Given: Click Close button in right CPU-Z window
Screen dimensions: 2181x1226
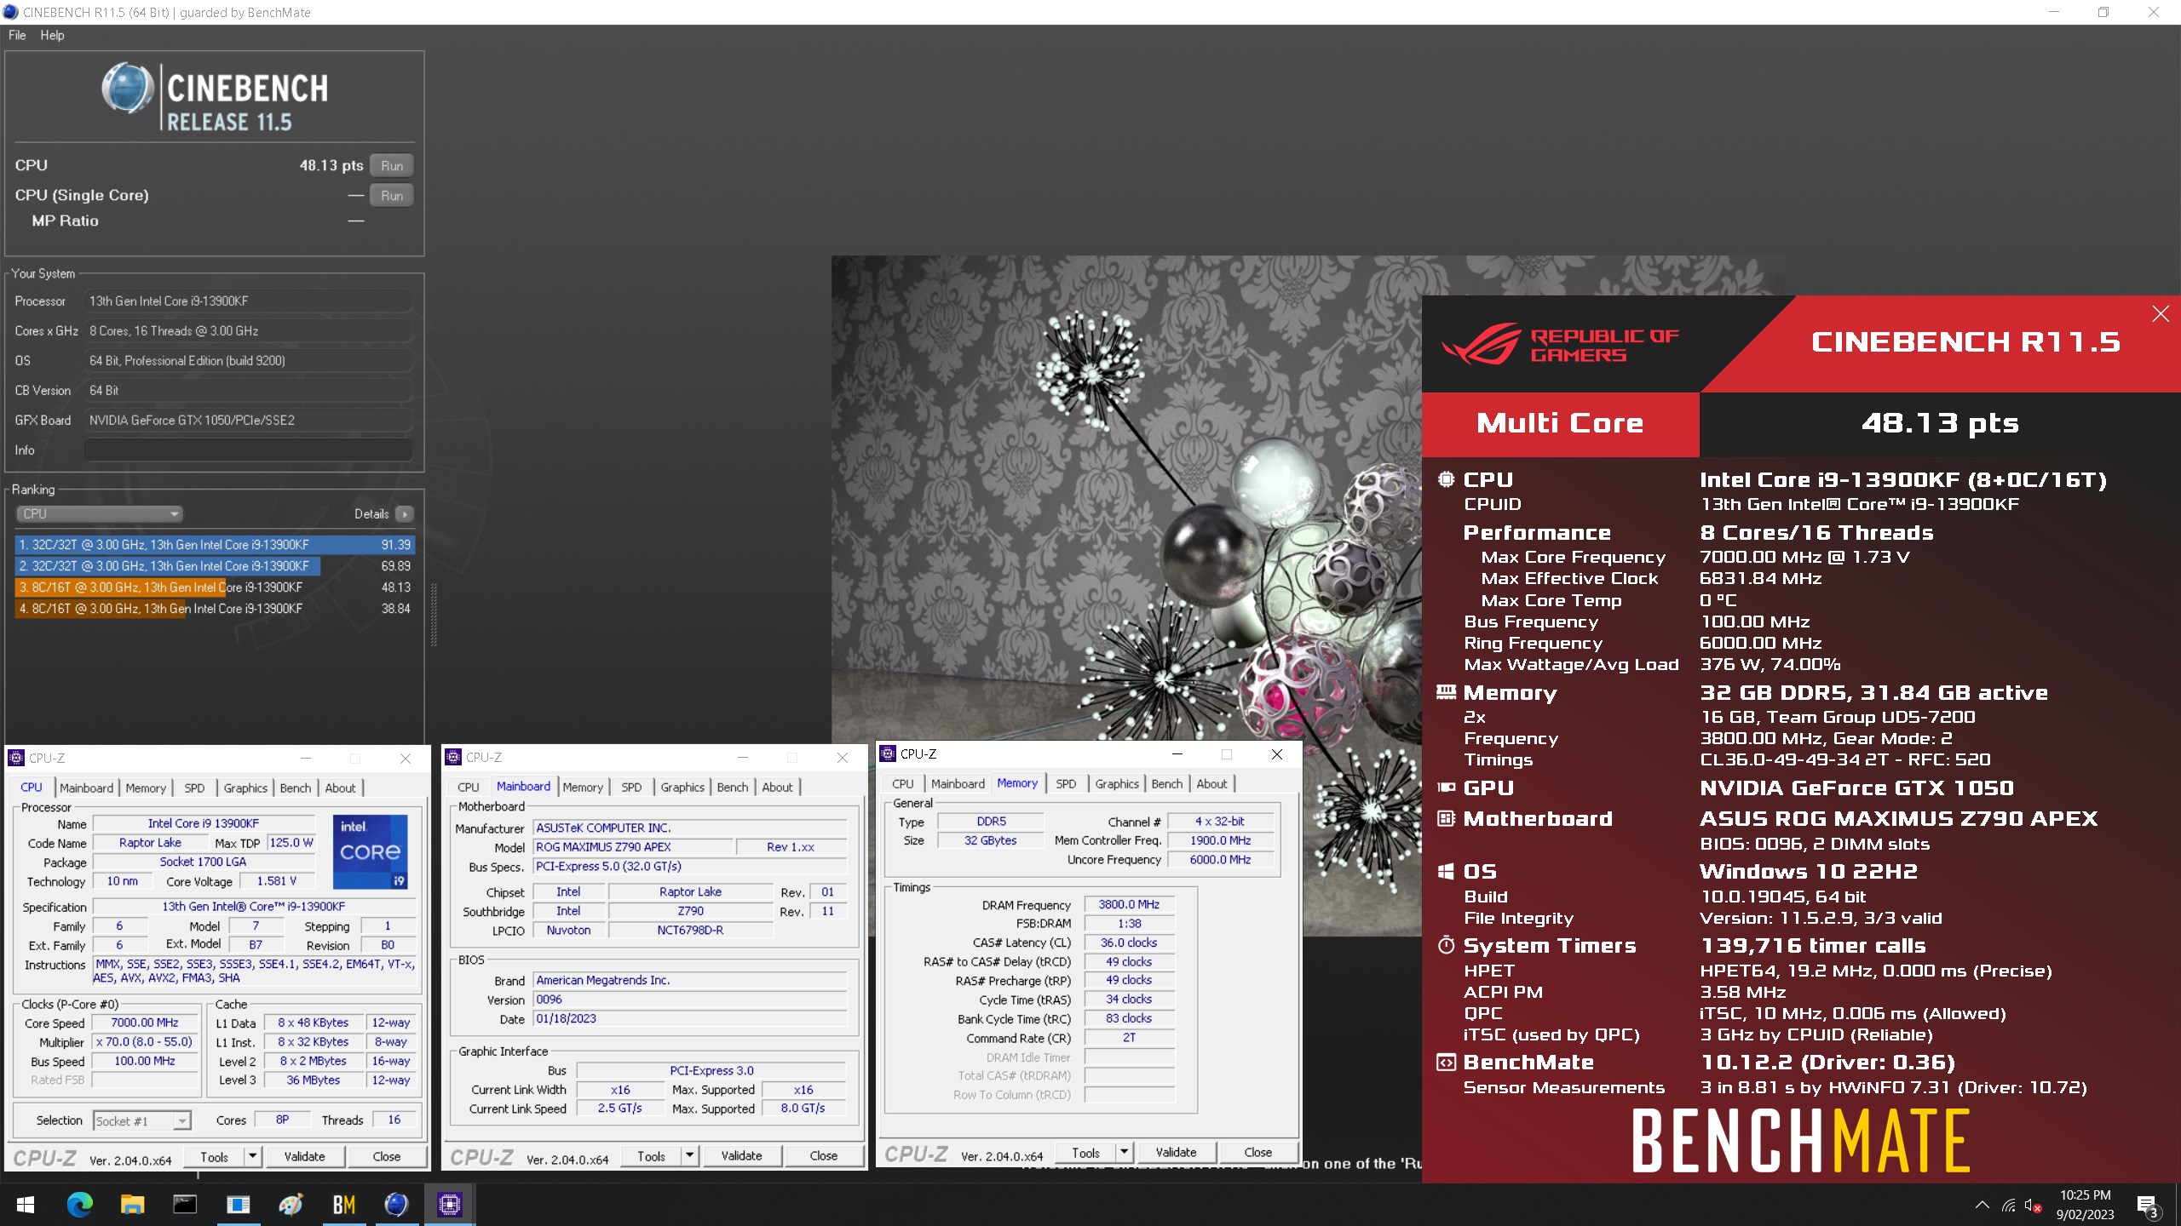Looking at the screenshot, I should 1257,1152.
